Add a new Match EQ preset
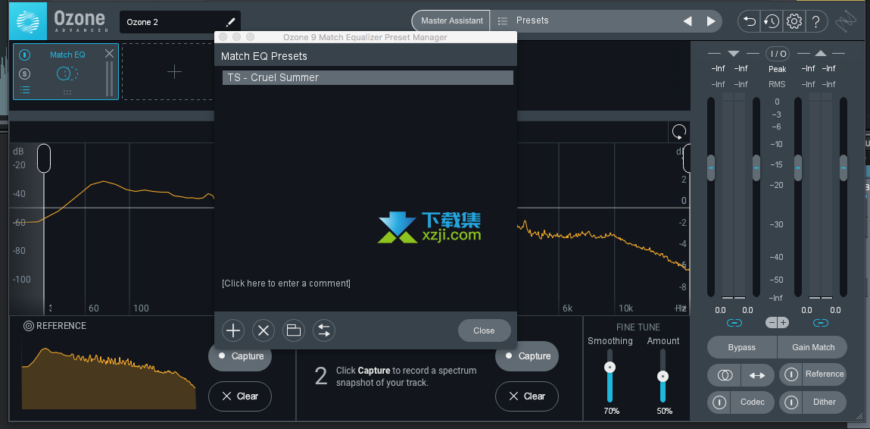The width and height of the screenshot is (870, 429). click(233, 330)
